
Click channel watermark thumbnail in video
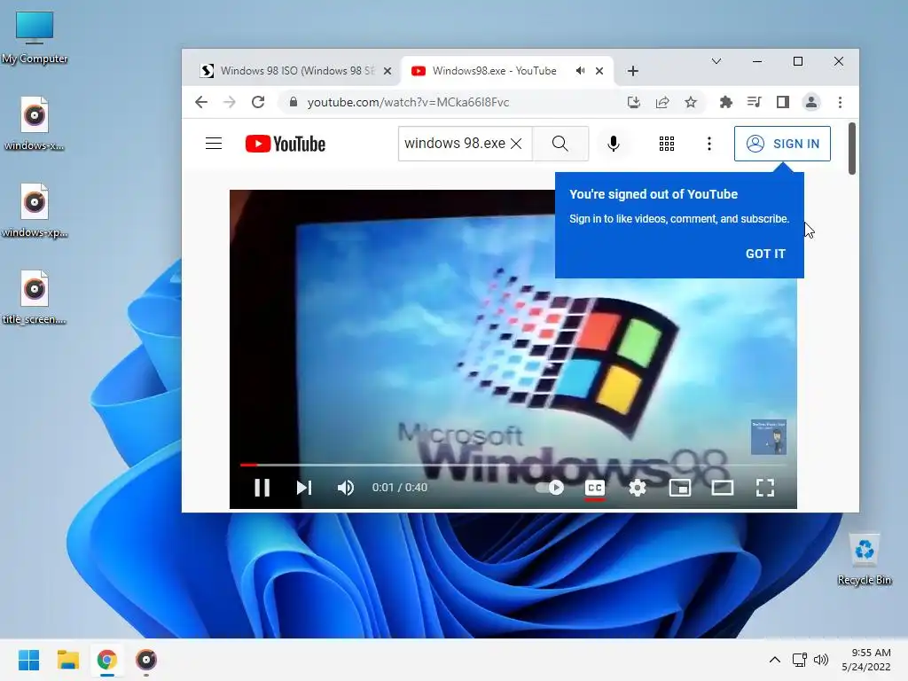coord(769,437)
